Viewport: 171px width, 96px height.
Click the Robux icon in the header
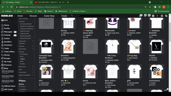click(153, 16)
